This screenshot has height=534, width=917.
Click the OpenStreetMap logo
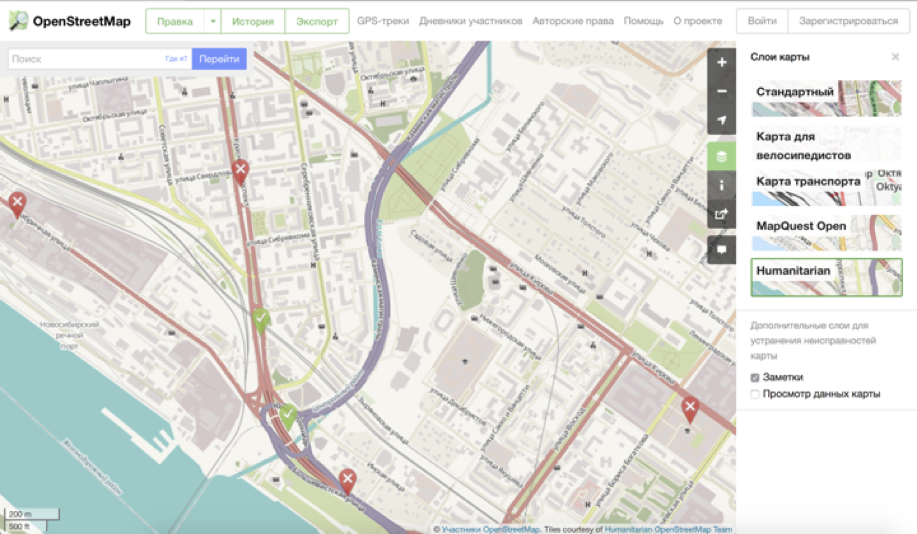point(19,21)
